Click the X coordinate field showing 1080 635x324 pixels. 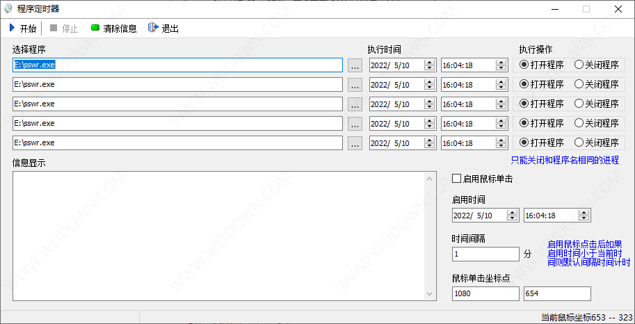tap(485, 293)
